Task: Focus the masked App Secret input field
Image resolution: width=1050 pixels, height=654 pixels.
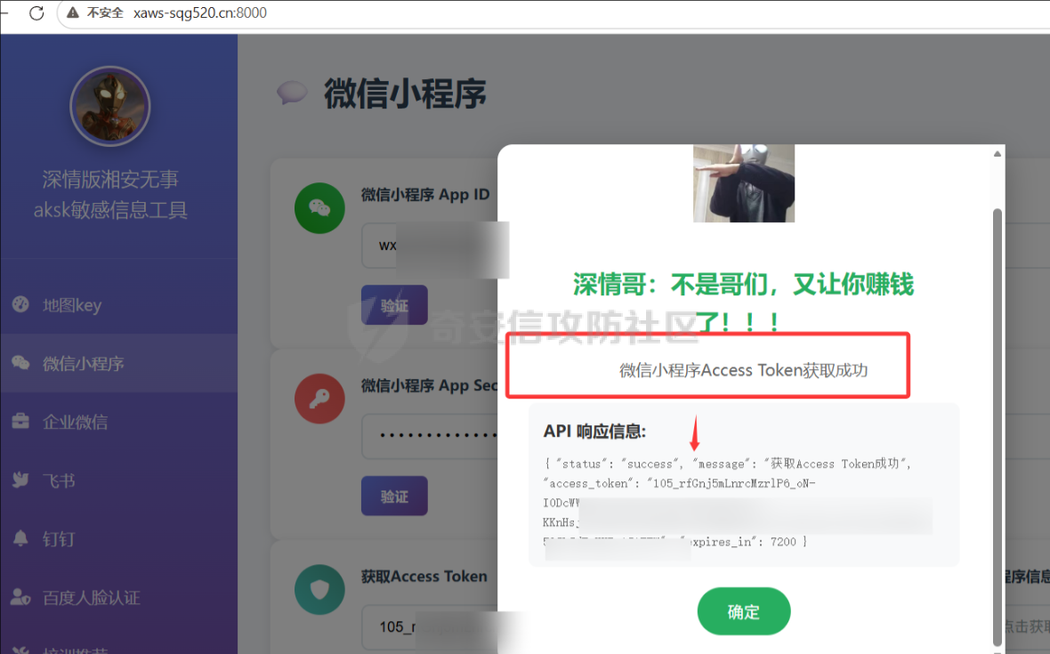Action: pos(430,436)
